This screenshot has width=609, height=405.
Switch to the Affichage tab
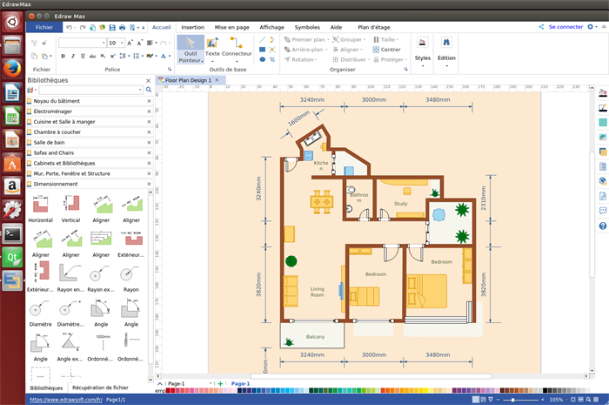(271, 27)
